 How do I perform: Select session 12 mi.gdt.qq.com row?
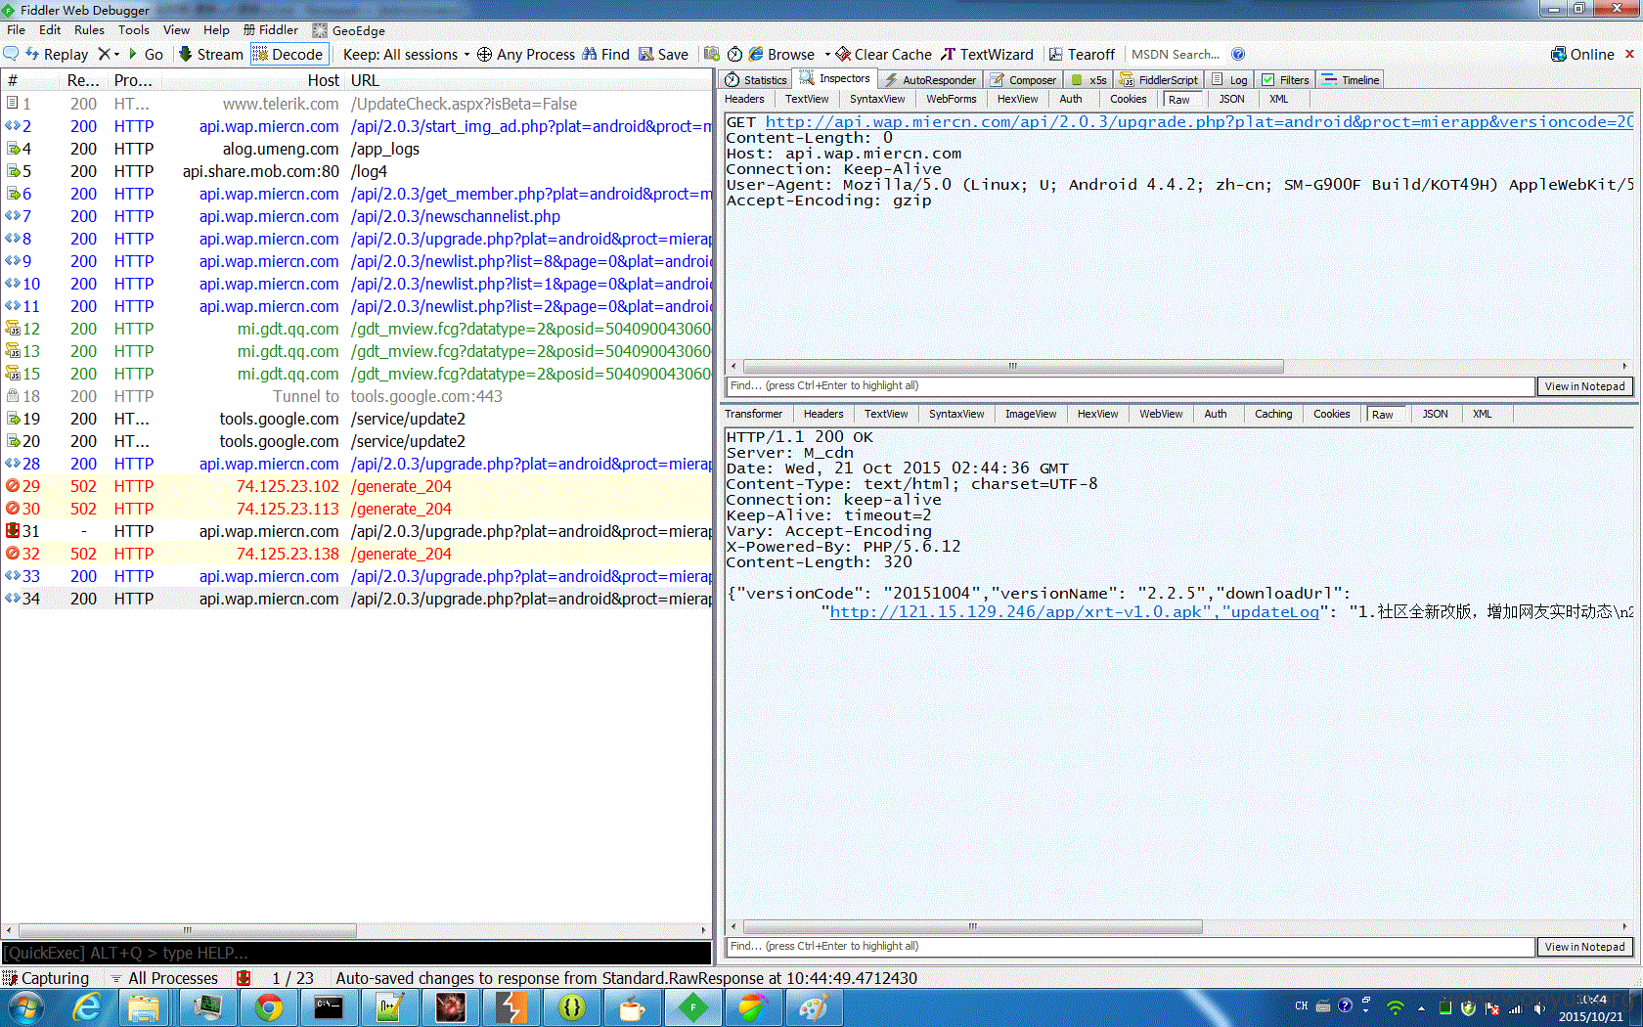356,329
